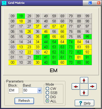The height and width of the screenshot is (109, 102).
Task: Minimize the Grid Matrix window
Action: tap(90, 3)
